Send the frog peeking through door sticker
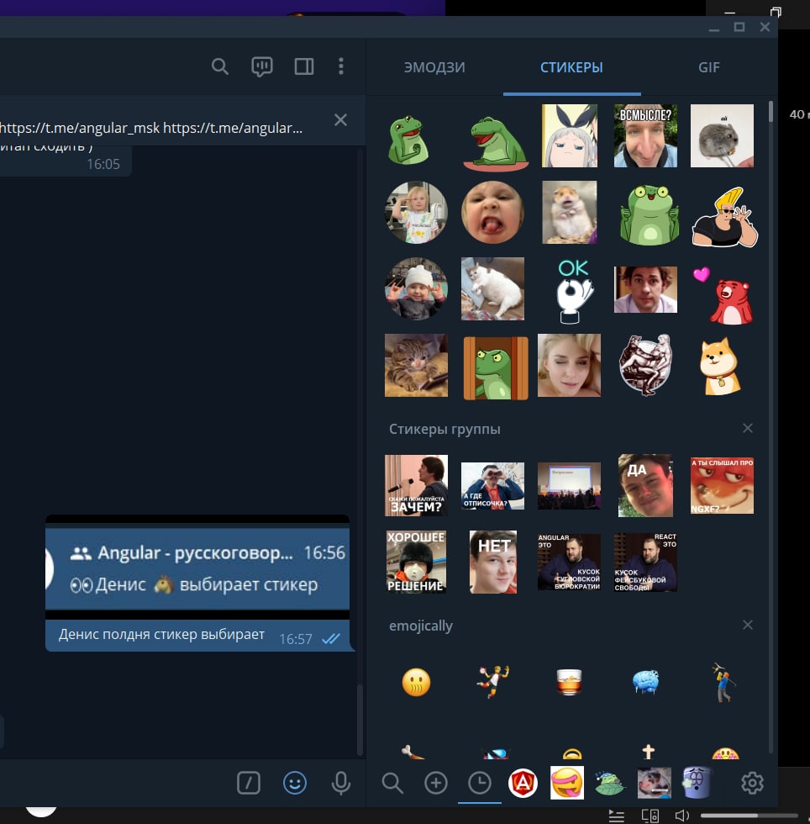The height and width of the screenshot is (824, 810). click(496, 368)
